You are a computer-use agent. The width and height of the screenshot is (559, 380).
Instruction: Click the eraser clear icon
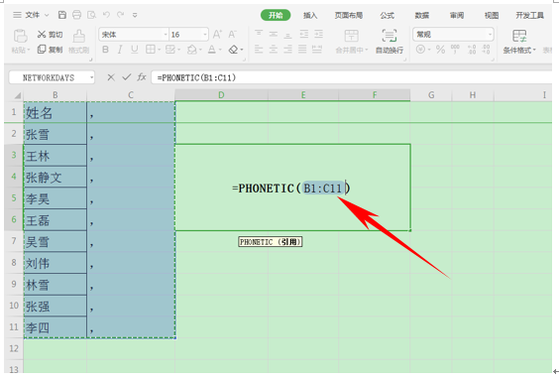pos(233,50)
